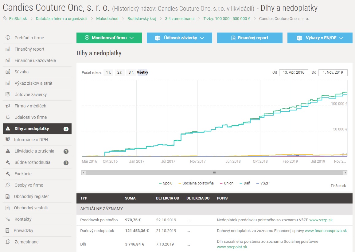
Task: Open the Monitorovať firmu dropdown
Action: (109, 38)
